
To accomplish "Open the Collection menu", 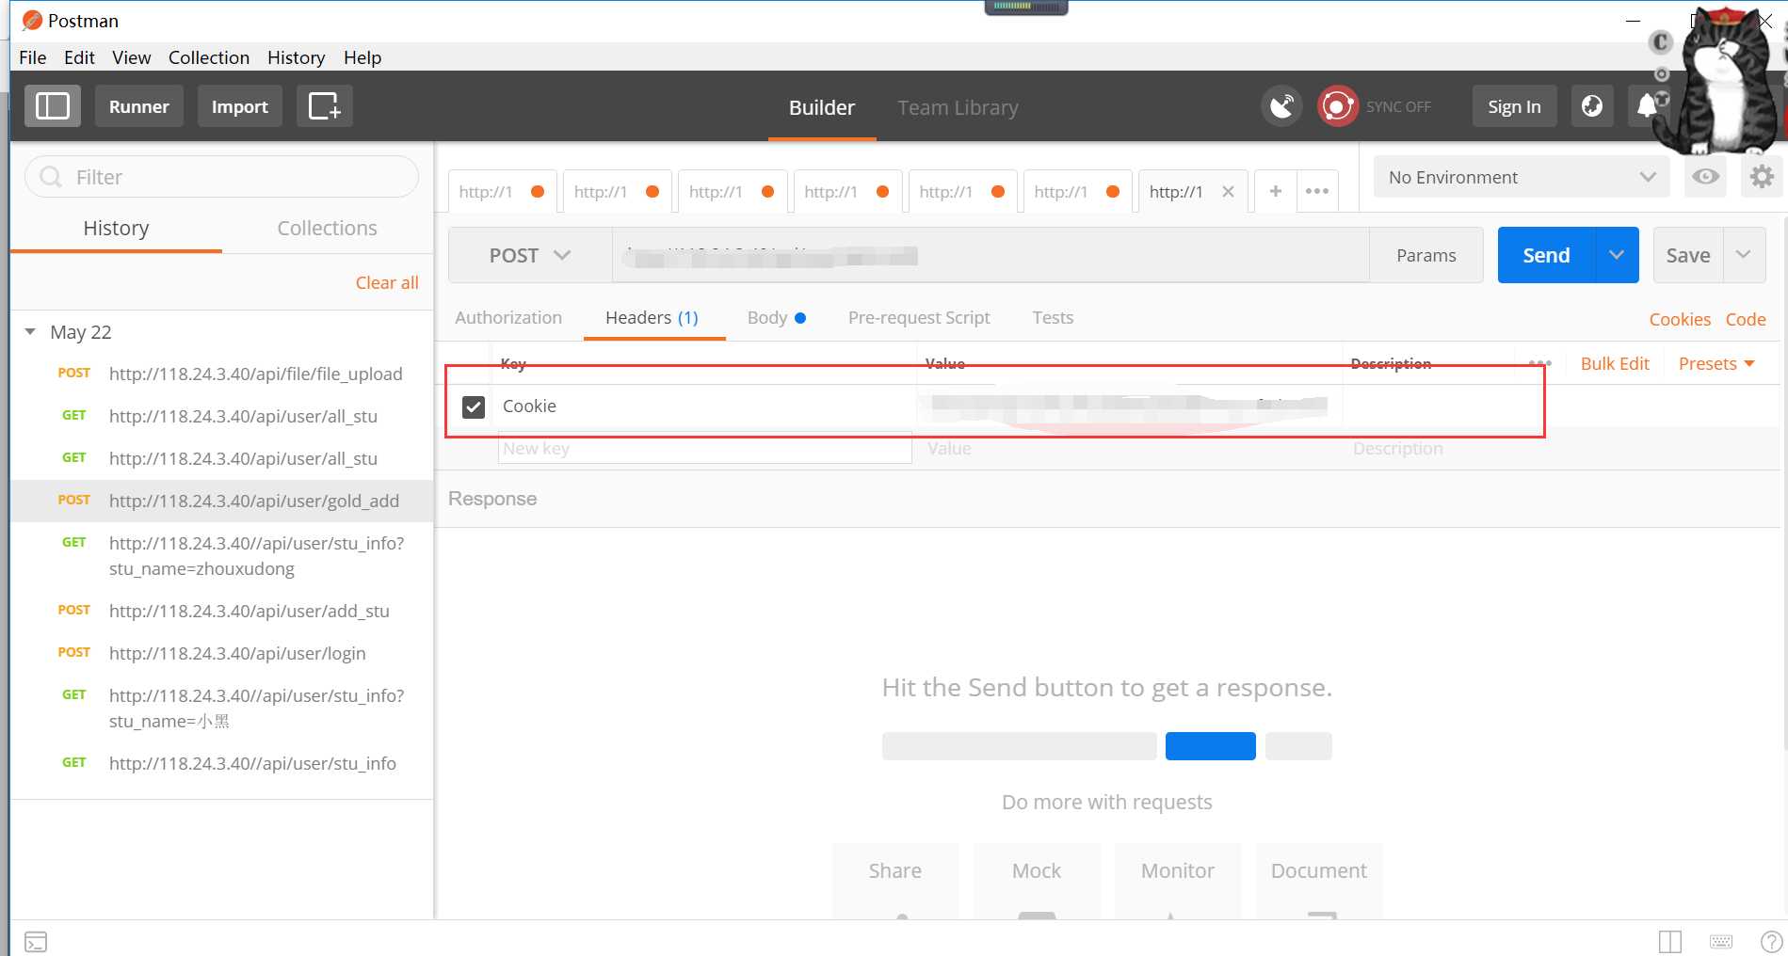I will point(209,57).
